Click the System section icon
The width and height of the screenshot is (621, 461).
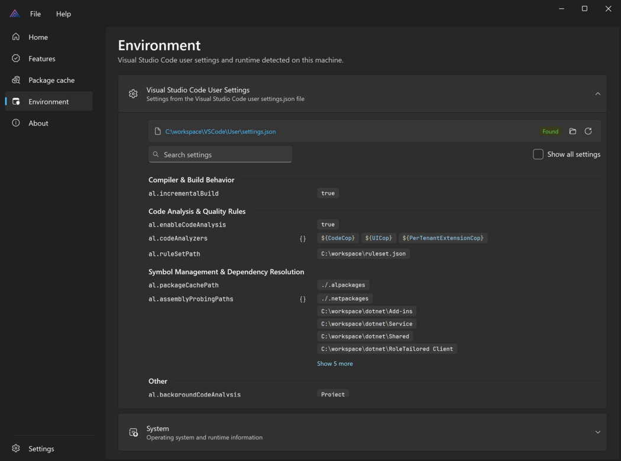point(134,432)
